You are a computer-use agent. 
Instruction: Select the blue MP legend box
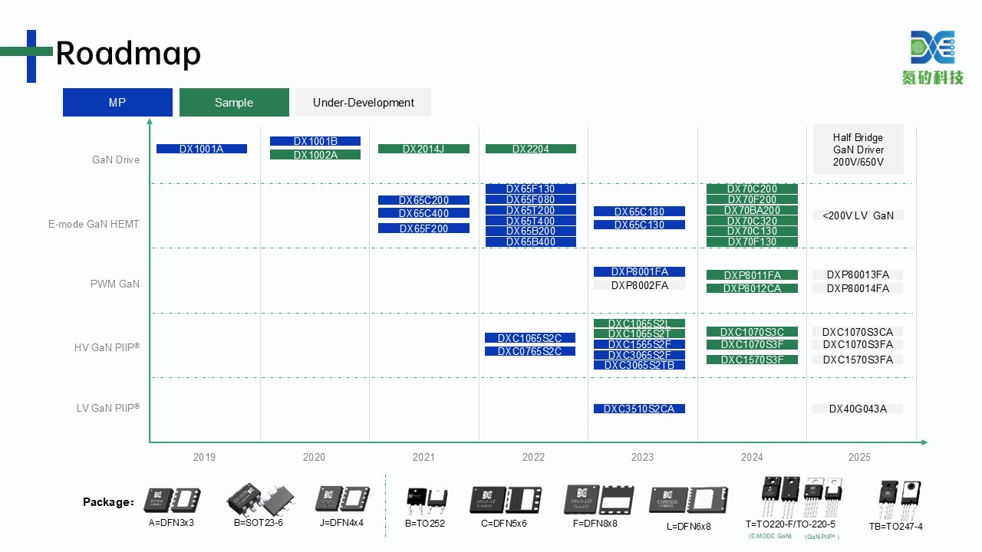pyautogui.click(x=117, y=103)
